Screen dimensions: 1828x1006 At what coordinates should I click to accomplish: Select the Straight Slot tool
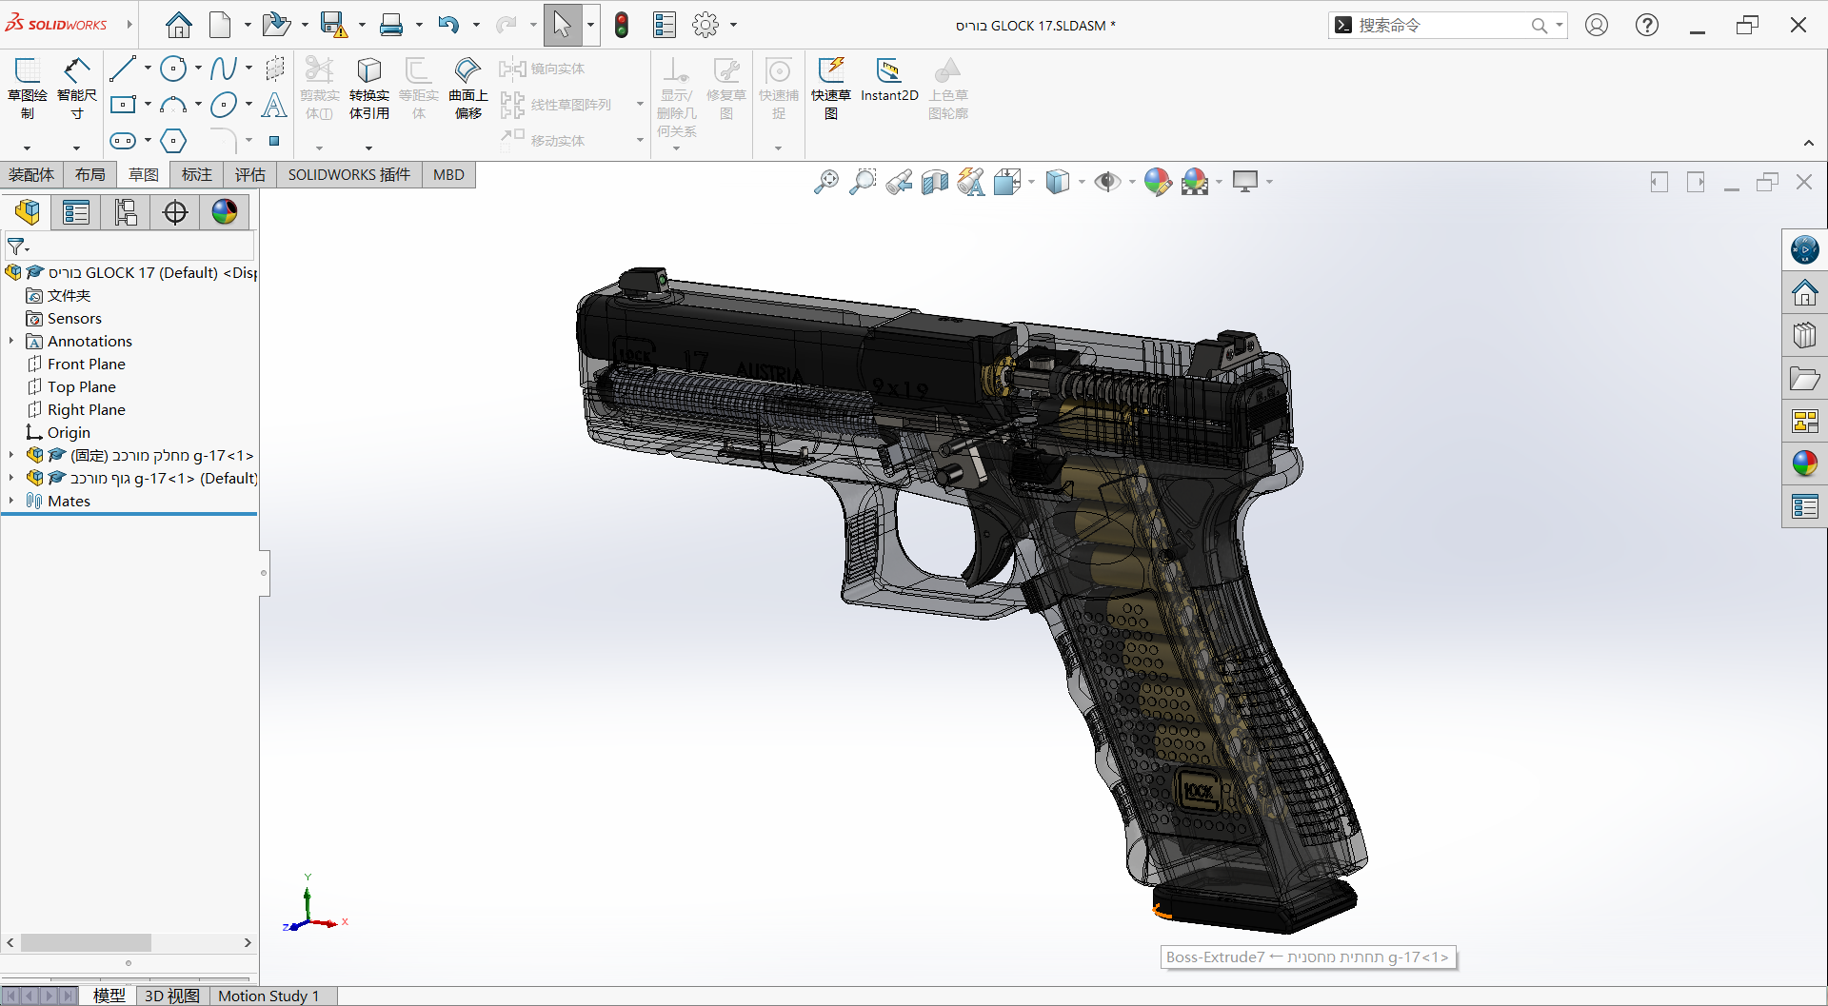[x=123, y=141]
